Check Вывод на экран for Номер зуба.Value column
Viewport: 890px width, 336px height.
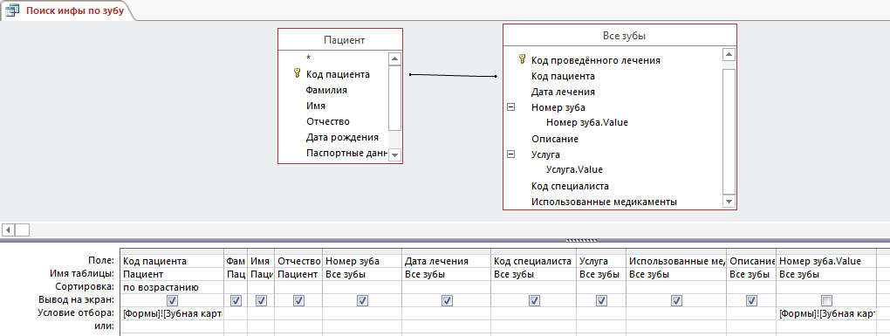coord(827,300)
